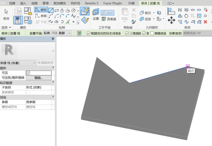Image resolution: width=212 pixels, height=146 pixels.
Task: Close the 属性 properties panel
Action: tap(53, 39)
